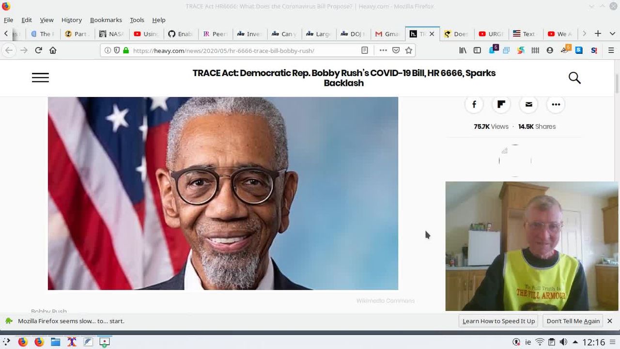620x349 pixels.
Task: Share the article via email icon
Action: (528, 104)
